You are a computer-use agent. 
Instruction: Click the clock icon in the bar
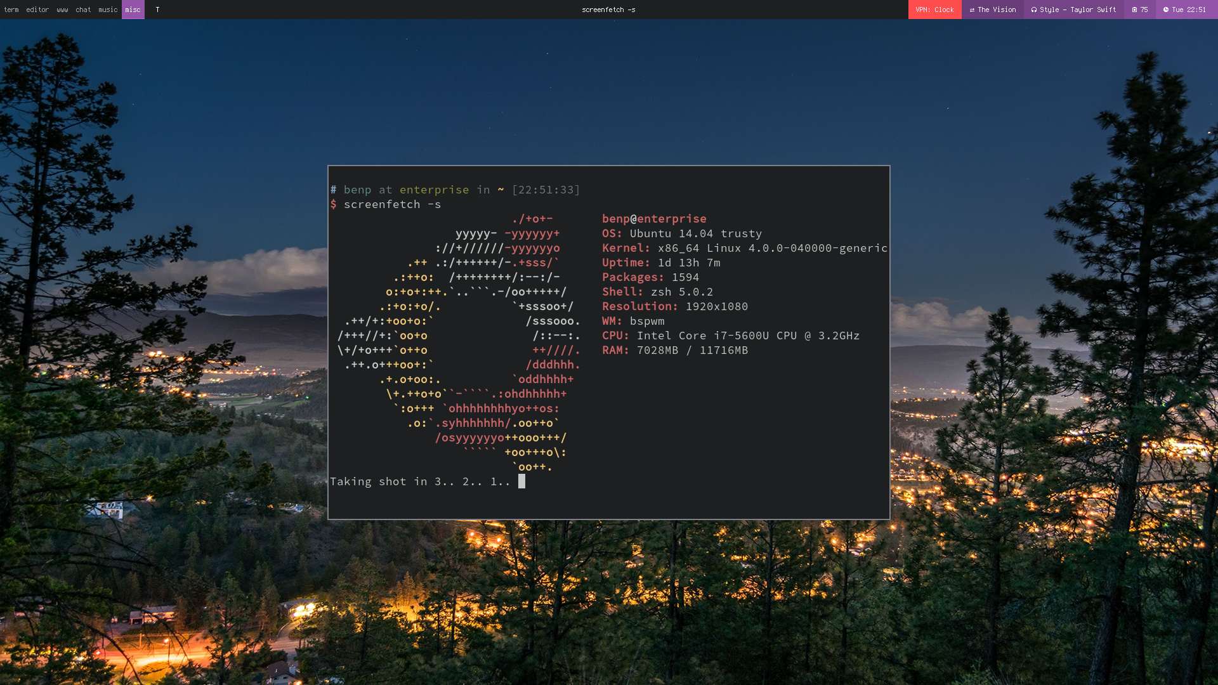click(x=1166, y=10)
